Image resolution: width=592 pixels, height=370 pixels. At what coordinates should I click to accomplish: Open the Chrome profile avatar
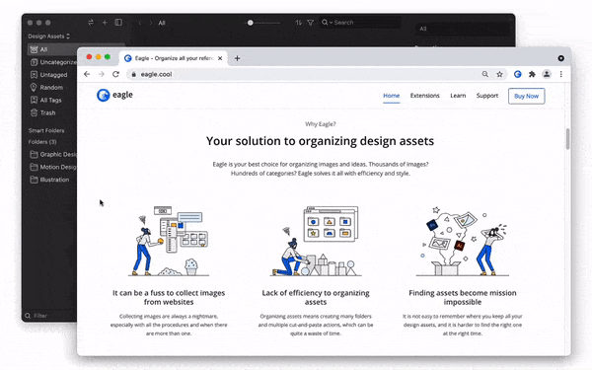click(547, 74)
